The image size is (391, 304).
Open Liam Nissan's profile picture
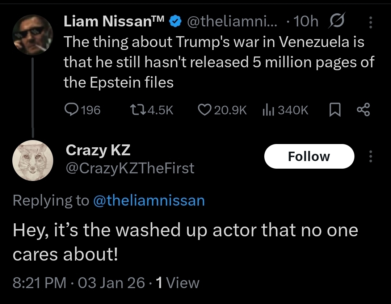point(33,35)
